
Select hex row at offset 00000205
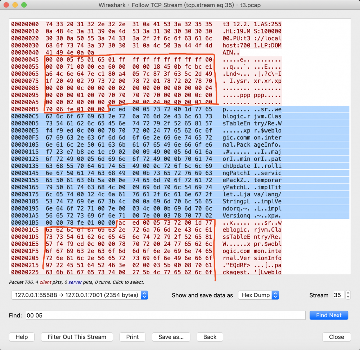pos(146,258)
